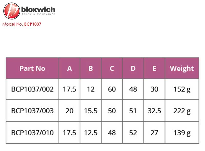The image size is (205, 151).
Task: Select the Weight column header
Action: [182, 68]
